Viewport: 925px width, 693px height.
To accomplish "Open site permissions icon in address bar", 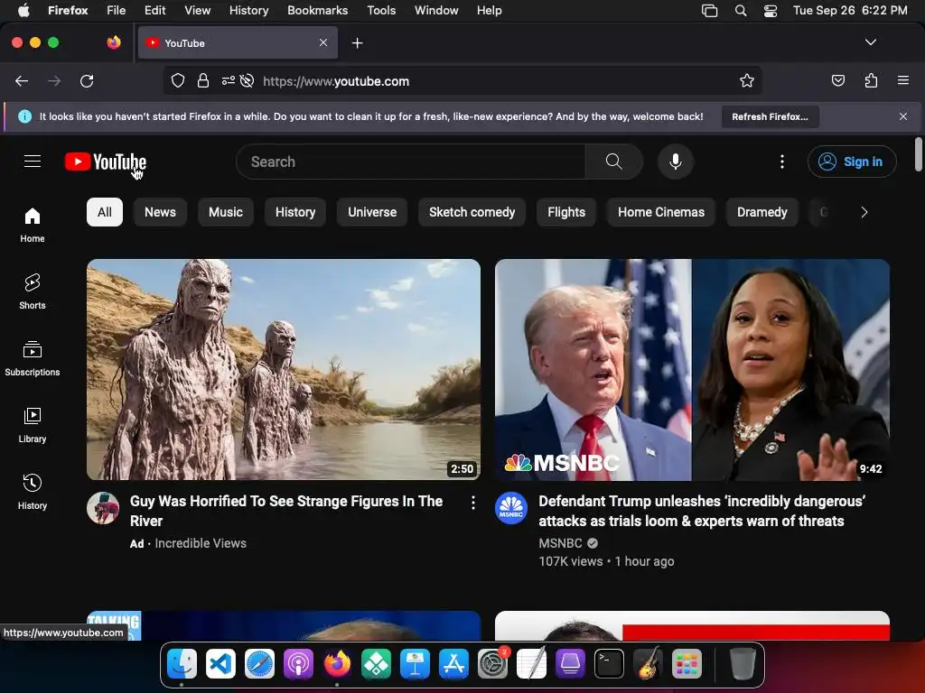I will tap(228, 80).
